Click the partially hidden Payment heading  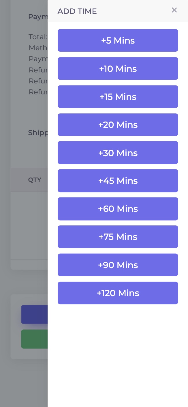coord(38,17)
